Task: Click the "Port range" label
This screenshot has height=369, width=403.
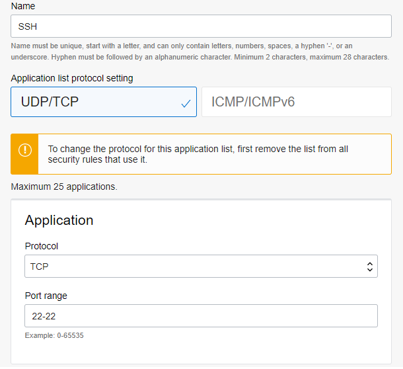Action: [46, 296]
